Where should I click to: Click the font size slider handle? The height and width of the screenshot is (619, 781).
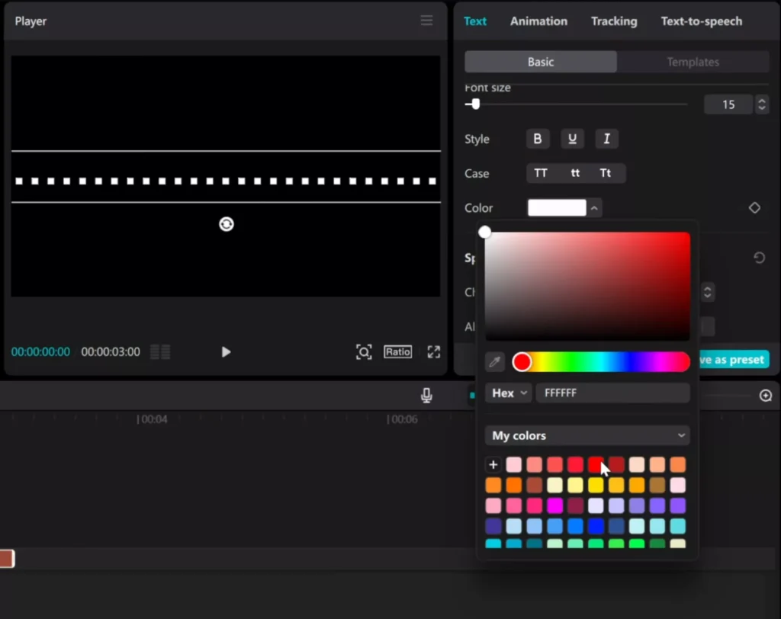(475, 104)
